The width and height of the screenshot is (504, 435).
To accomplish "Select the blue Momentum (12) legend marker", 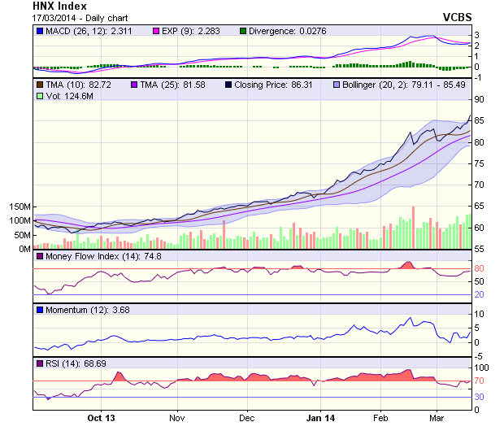I will point(40,310).
